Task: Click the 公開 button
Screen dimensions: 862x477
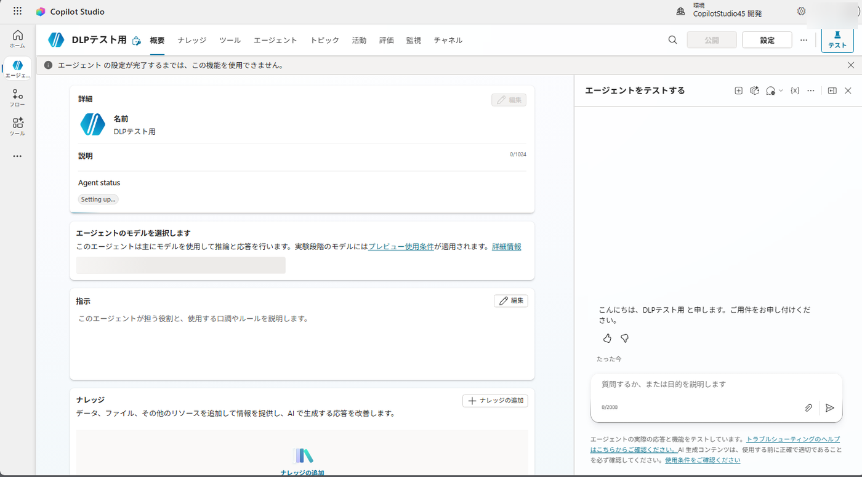Action: click(712, 40)
